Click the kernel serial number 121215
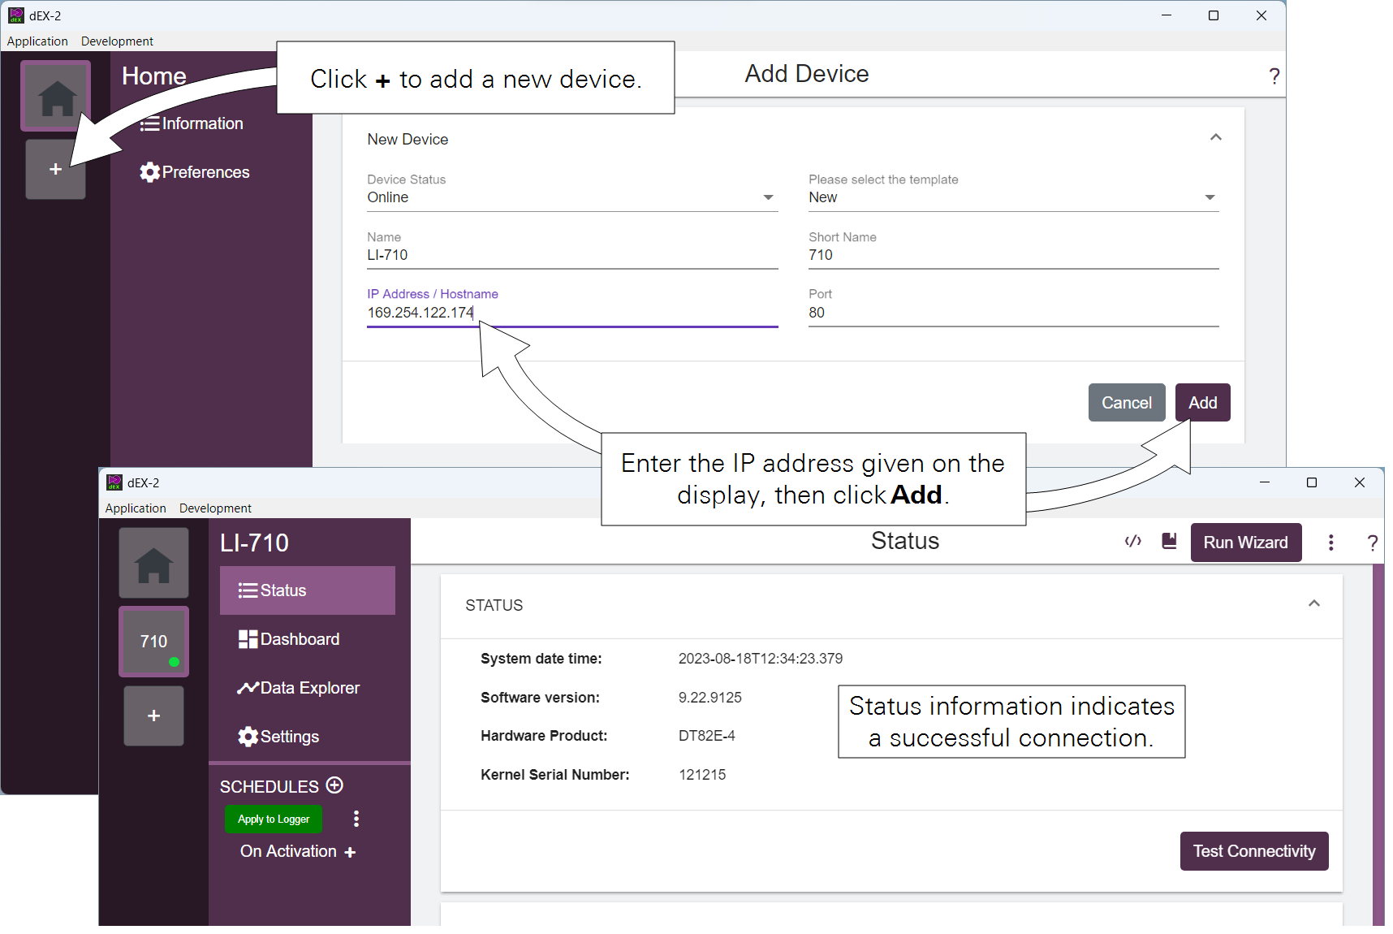Image resolution: width=1393 pixels, height=934 pixels. point(702,775)
